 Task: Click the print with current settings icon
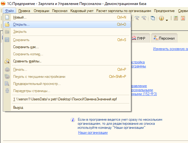coord(7,77)
